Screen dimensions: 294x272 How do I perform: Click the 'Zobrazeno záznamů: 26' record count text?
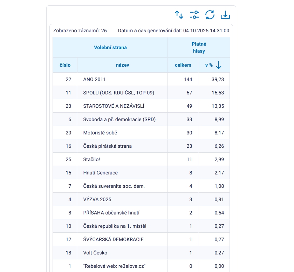coord(80,31)
